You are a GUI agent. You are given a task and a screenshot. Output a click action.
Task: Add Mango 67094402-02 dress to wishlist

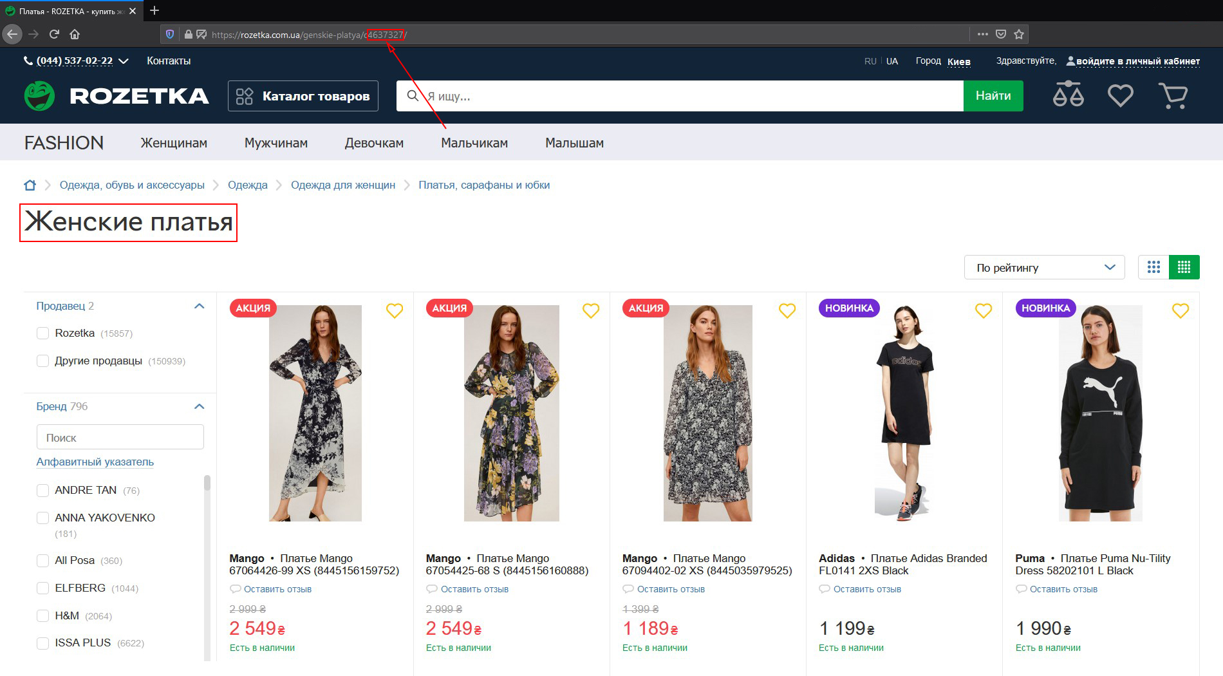(787, 311)
